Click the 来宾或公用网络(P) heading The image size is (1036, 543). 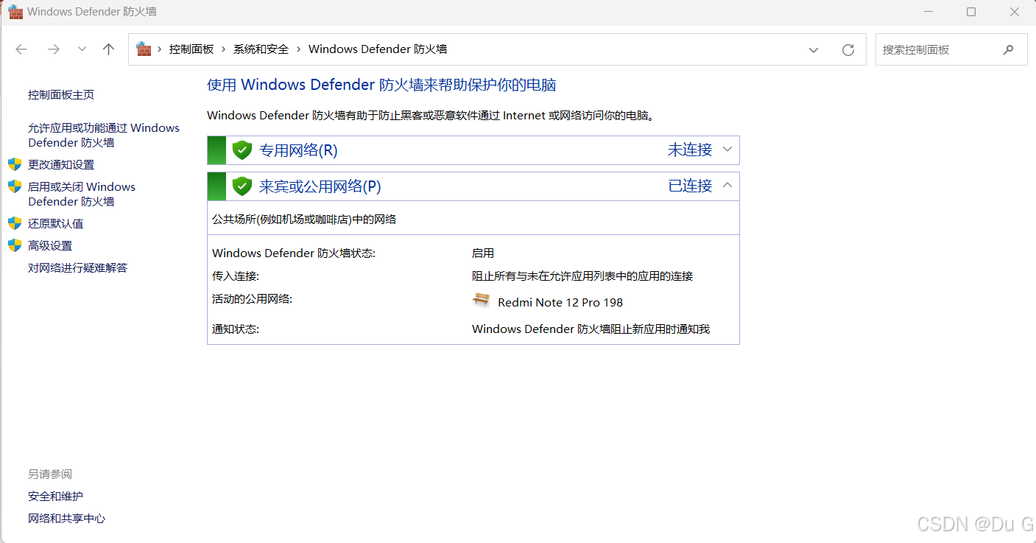(x=320, y=186)
